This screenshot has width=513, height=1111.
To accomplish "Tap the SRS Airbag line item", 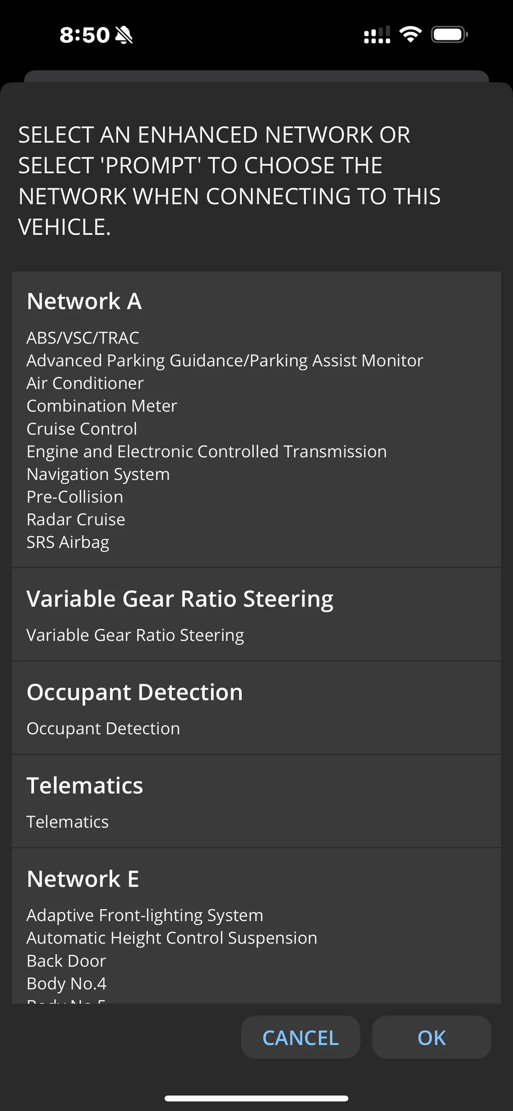I will [68, 542].
